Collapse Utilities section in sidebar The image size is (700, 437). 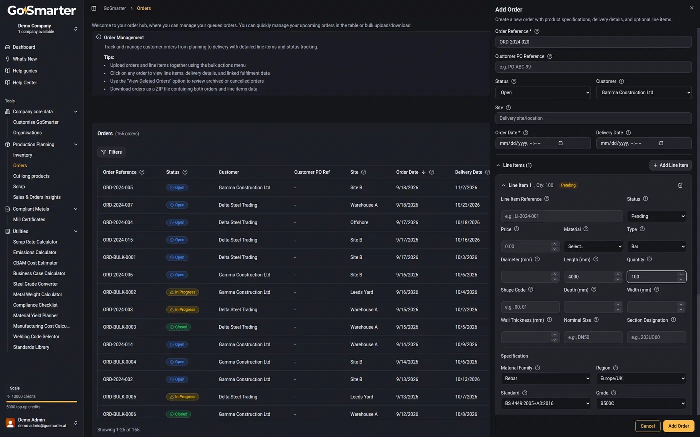[x=76, y=231]
